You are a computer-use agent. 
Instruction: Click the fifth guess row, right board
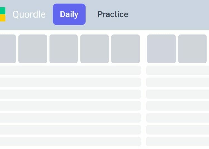[x=178, y=106]
